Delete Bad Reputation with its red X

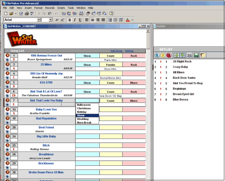click(x=8, y=118)
